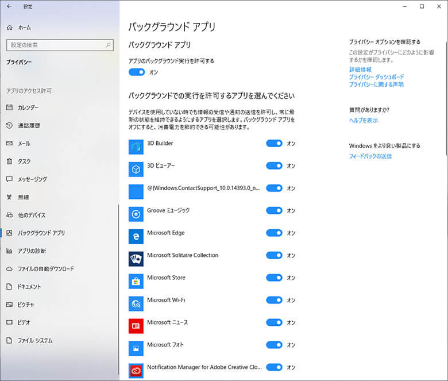Click the Groove ミュージック app icon
Image resolution: width=448 pixels, height=381 pixels.
[x=136, y=214]
